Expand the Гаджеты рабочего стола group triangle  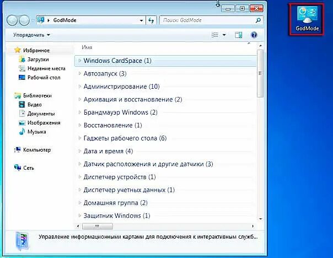(x=80, y=138)
